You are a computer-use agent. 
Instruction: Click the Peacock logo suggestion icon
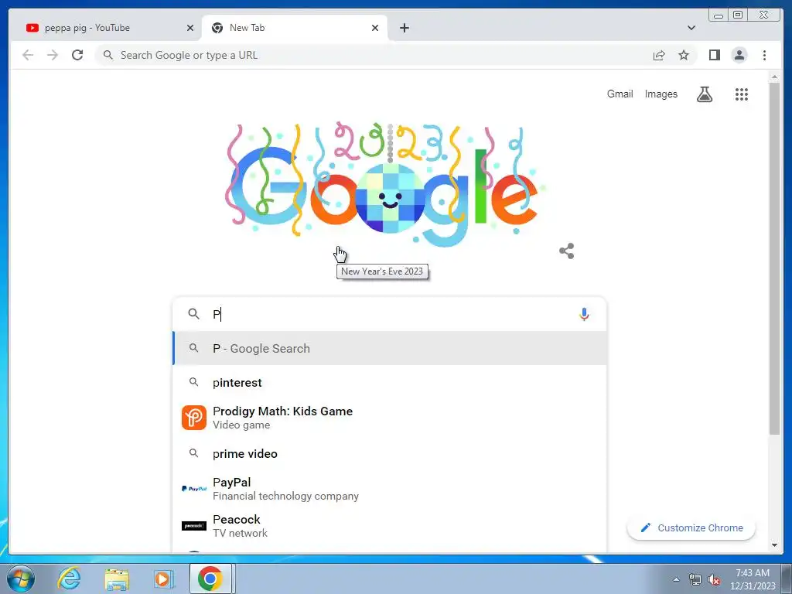(194, 526)
